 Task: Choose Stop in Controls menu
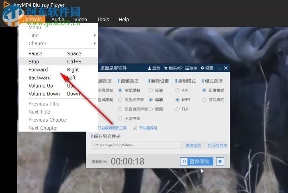coord(58,62)
